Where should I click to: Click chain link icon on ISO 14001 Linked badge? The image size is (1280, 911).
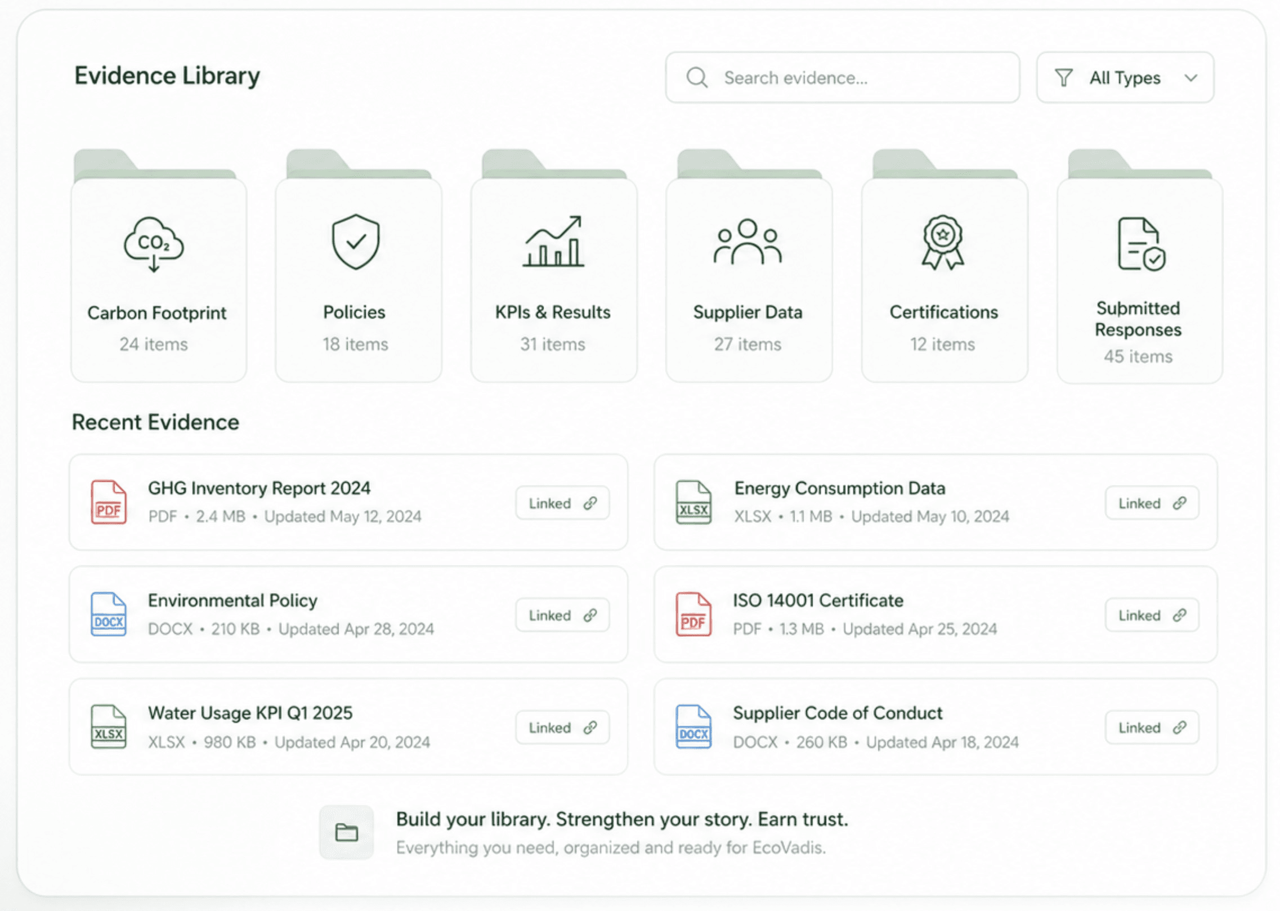click(x=1180, y=615)
